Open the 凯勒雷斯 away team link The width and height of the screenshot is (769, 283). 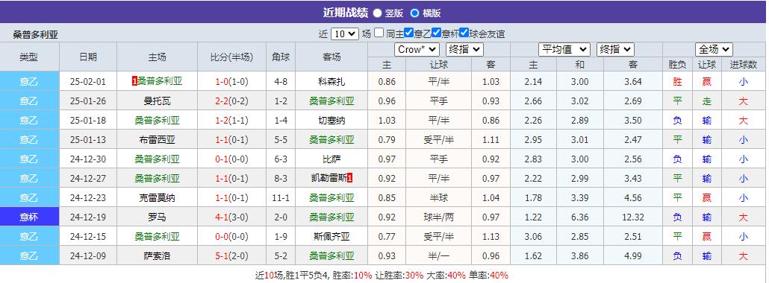[329, 179]
